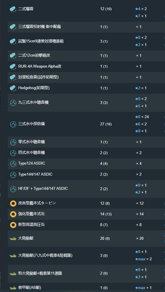
Task: Click the count 27 (16) for 三式水中探信儀
Action: click(x=106, y=124)
